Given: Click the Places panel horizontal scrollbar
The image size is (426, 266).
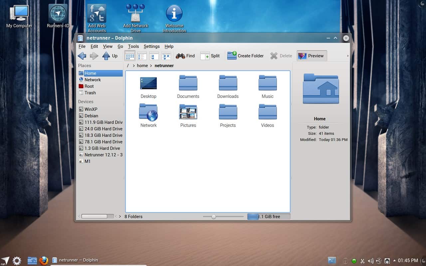Looking at the screenshot, I should point(97,216).
